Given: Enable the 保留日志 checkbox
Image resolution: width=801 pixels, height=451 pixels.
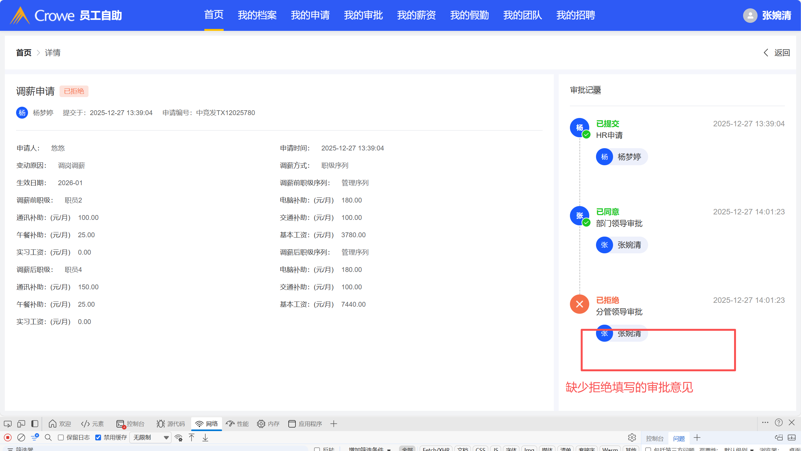Looking at the screenshot, I should coord(61,437).
